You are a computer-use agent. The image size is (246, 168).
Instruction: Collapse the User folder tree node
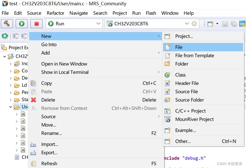(11, 107)
